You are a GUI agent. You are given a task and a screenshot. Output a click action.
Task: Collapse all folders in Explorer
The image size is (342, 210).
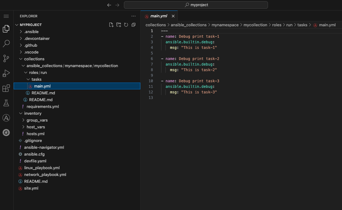(x=134, y=25)
